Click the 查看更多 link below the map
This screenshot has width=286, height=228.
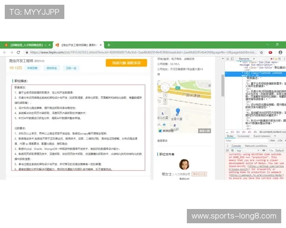163,141
